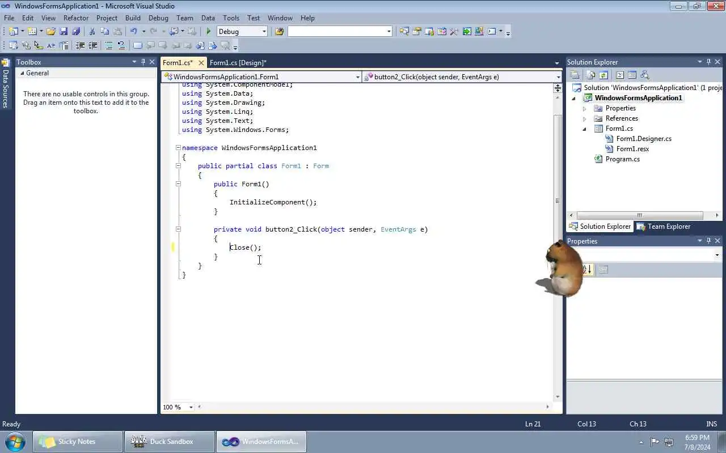726x453 pixels.
Task: Click the New Project toolbar icon
Action: click(x=12, y=32)
